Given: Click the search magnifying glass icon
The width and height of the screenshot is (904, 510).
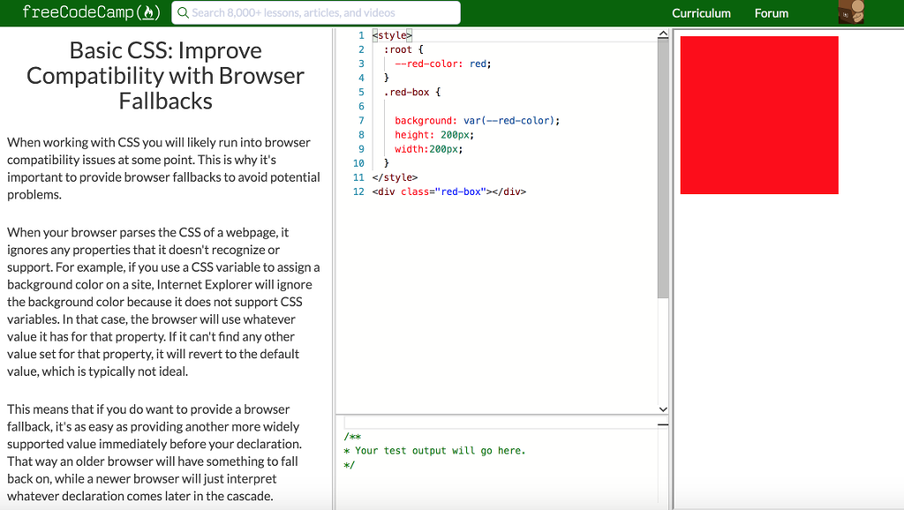Looking at the screenshot, I should click(181, 12).
